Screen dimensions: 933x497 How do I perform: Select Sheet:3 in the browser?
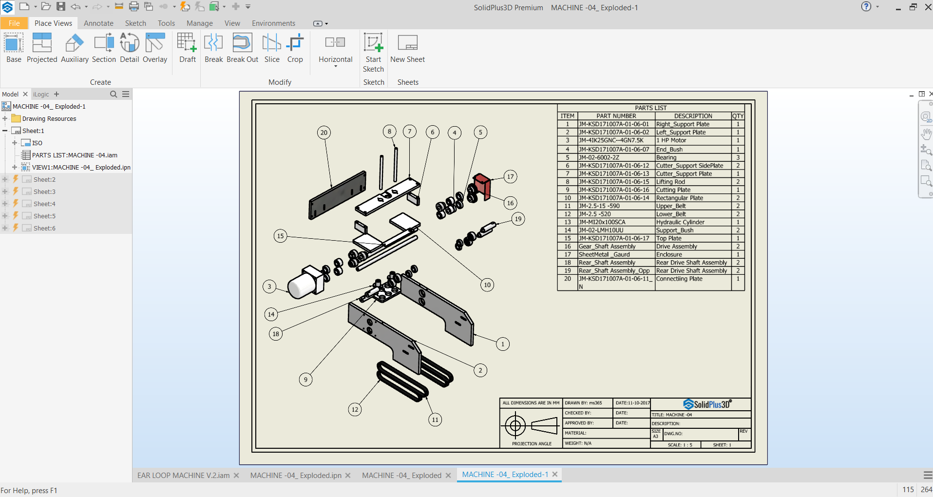(44, 191)
